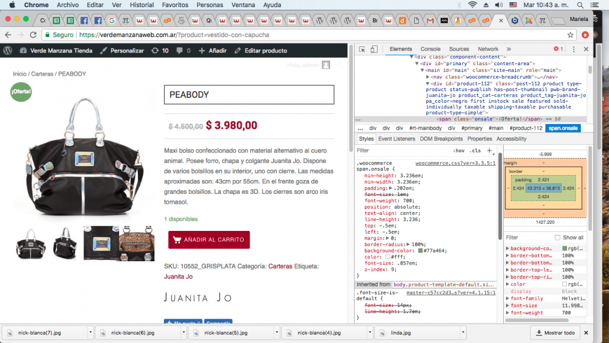Click the browser back arrow

point(8,35)
